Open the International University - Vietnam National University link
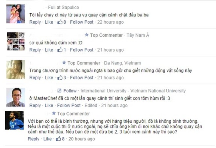Screen dimensions: 216x148 point(133,91)
